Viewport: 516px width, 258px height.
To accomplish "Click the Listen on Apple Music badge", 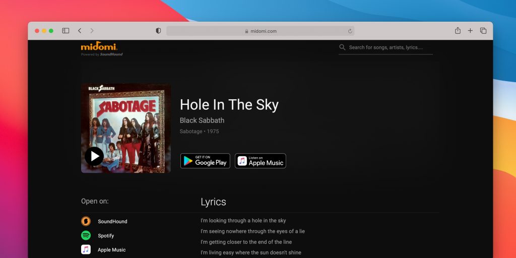I will point(261,161).
